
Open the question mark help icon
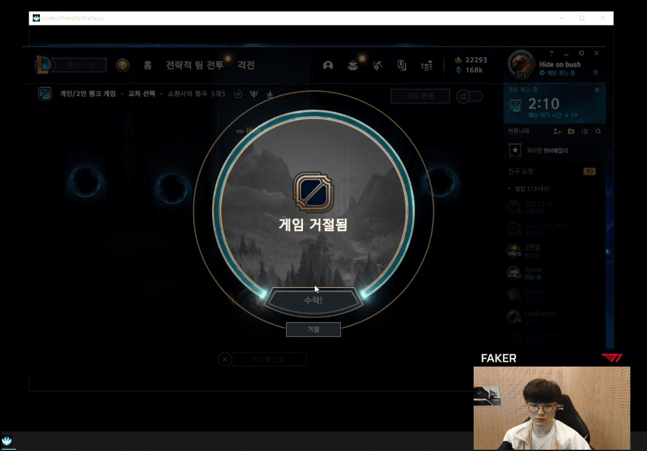[x=551, y=53]
